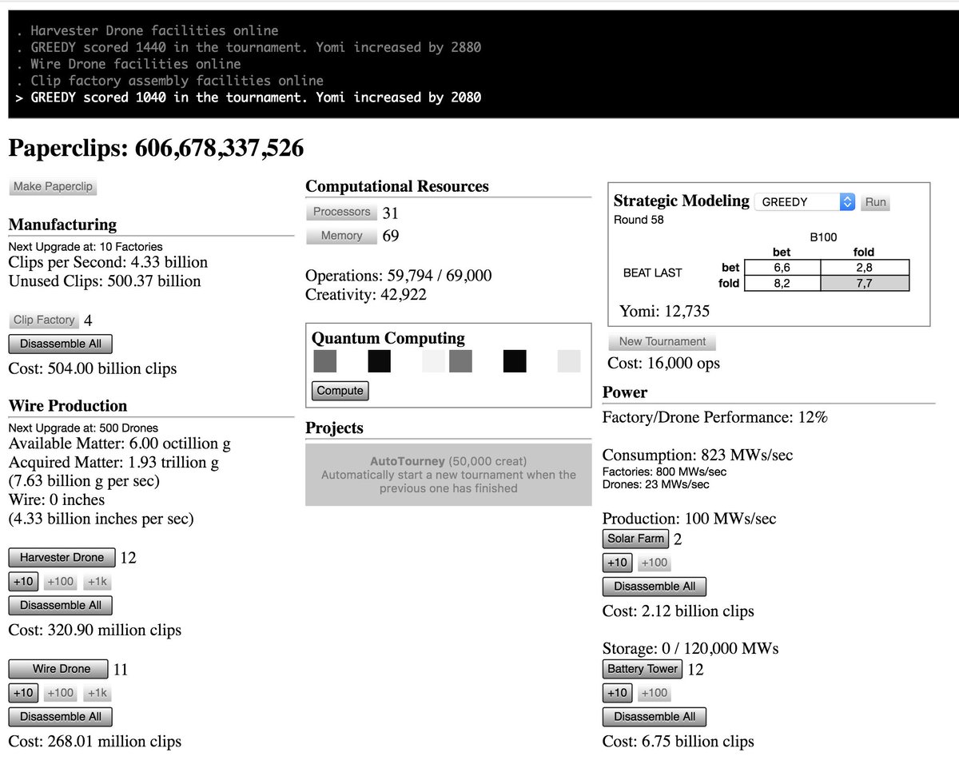The width and height of the screenshot is (959, 780).
Task: Click the Creativity: 42,922 readout
Action: (366, 295)
